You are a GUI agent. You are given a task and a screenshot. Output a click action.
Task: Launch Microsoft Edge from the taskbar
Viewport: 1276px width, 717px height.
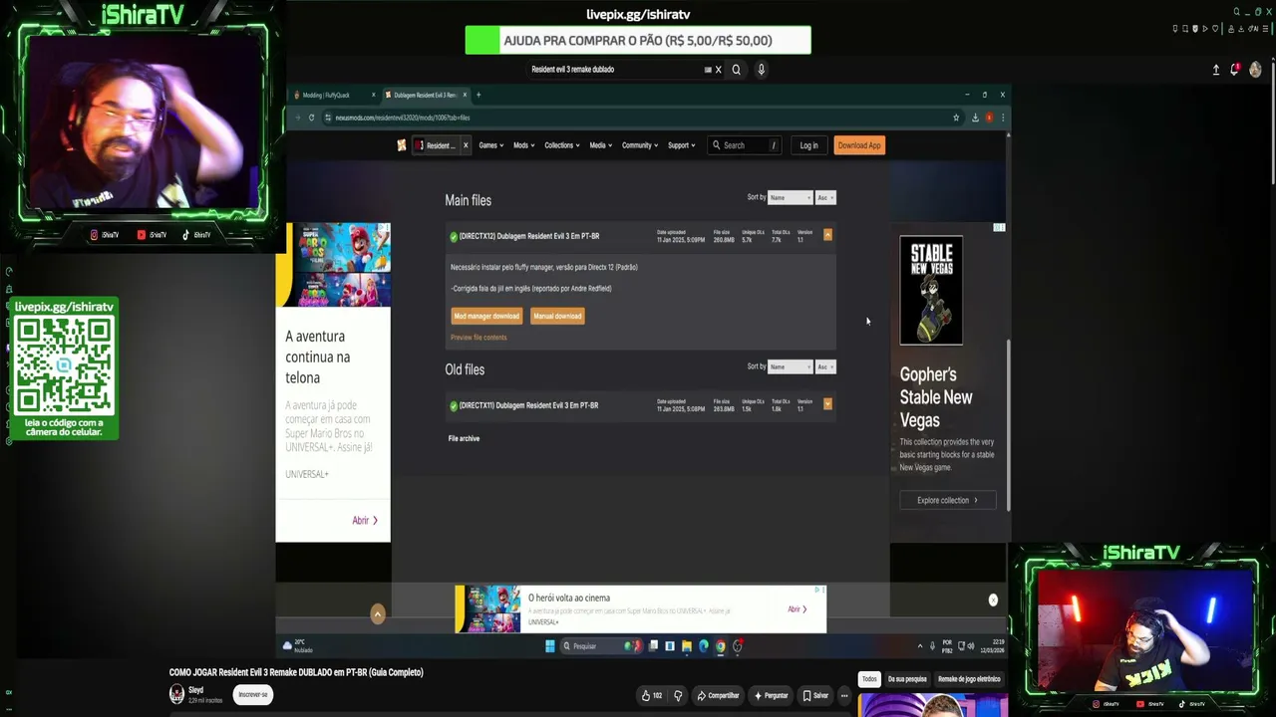click(703, 646)
